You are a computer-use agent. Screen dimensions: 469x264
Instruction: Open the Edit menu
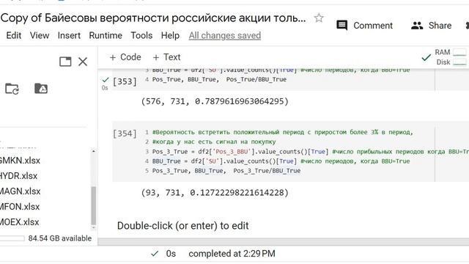pyautogui.click(x=13, y=35)
